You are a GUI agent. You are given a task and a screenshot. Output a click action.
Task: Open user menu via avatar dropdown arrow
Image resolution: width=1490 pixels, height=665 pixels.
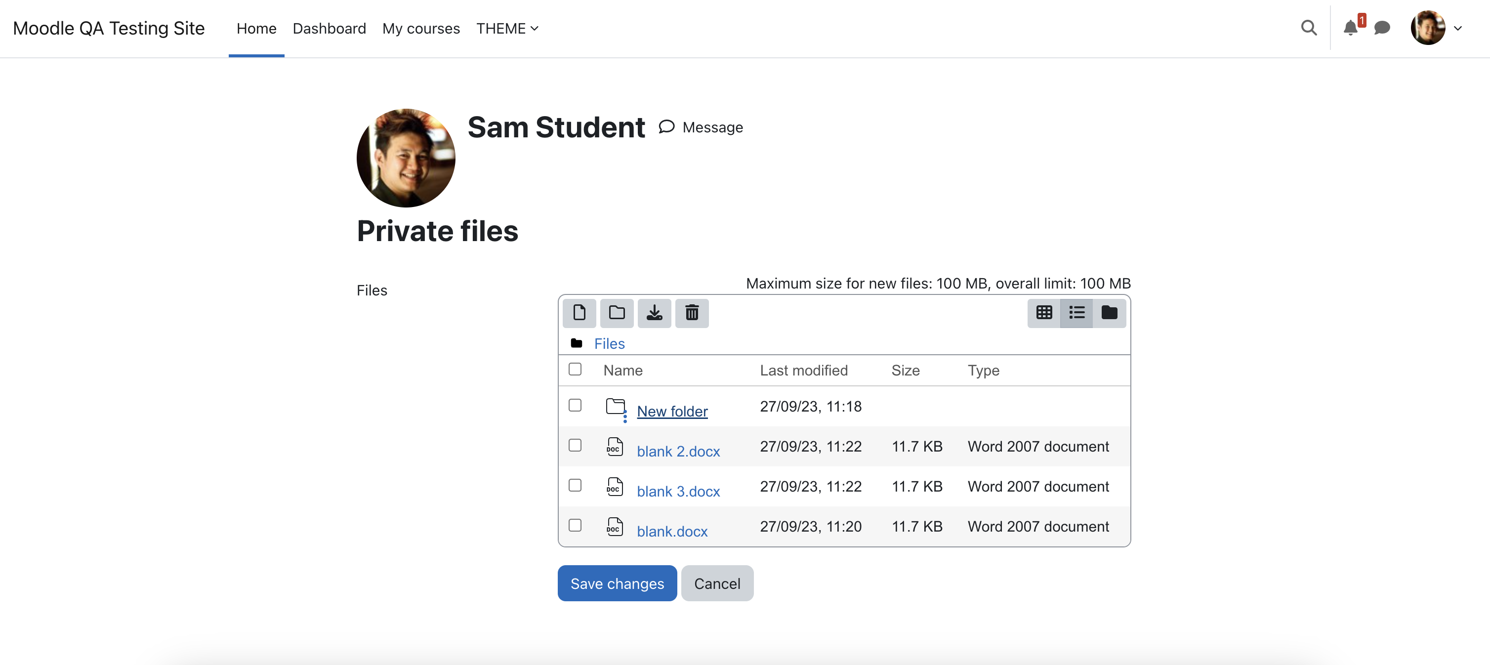(x=1458, y=28)
